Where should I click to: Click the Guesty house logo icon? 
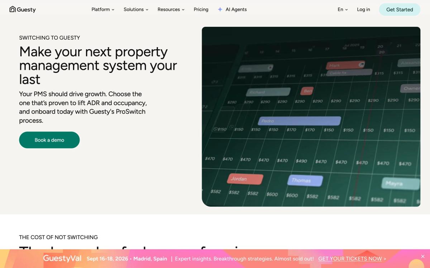pos(13,9)
